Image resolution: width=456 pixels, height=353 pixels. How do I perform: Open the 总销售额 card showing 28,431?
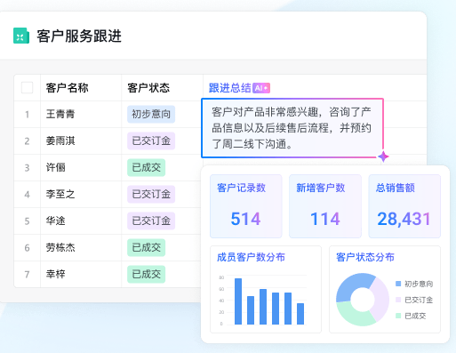pyautogui.click(x=404, y=206)
